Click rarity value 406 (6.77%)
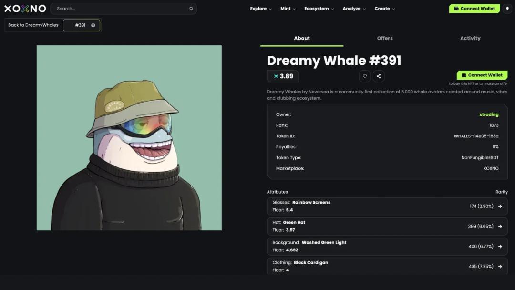 tap(481, 246)
